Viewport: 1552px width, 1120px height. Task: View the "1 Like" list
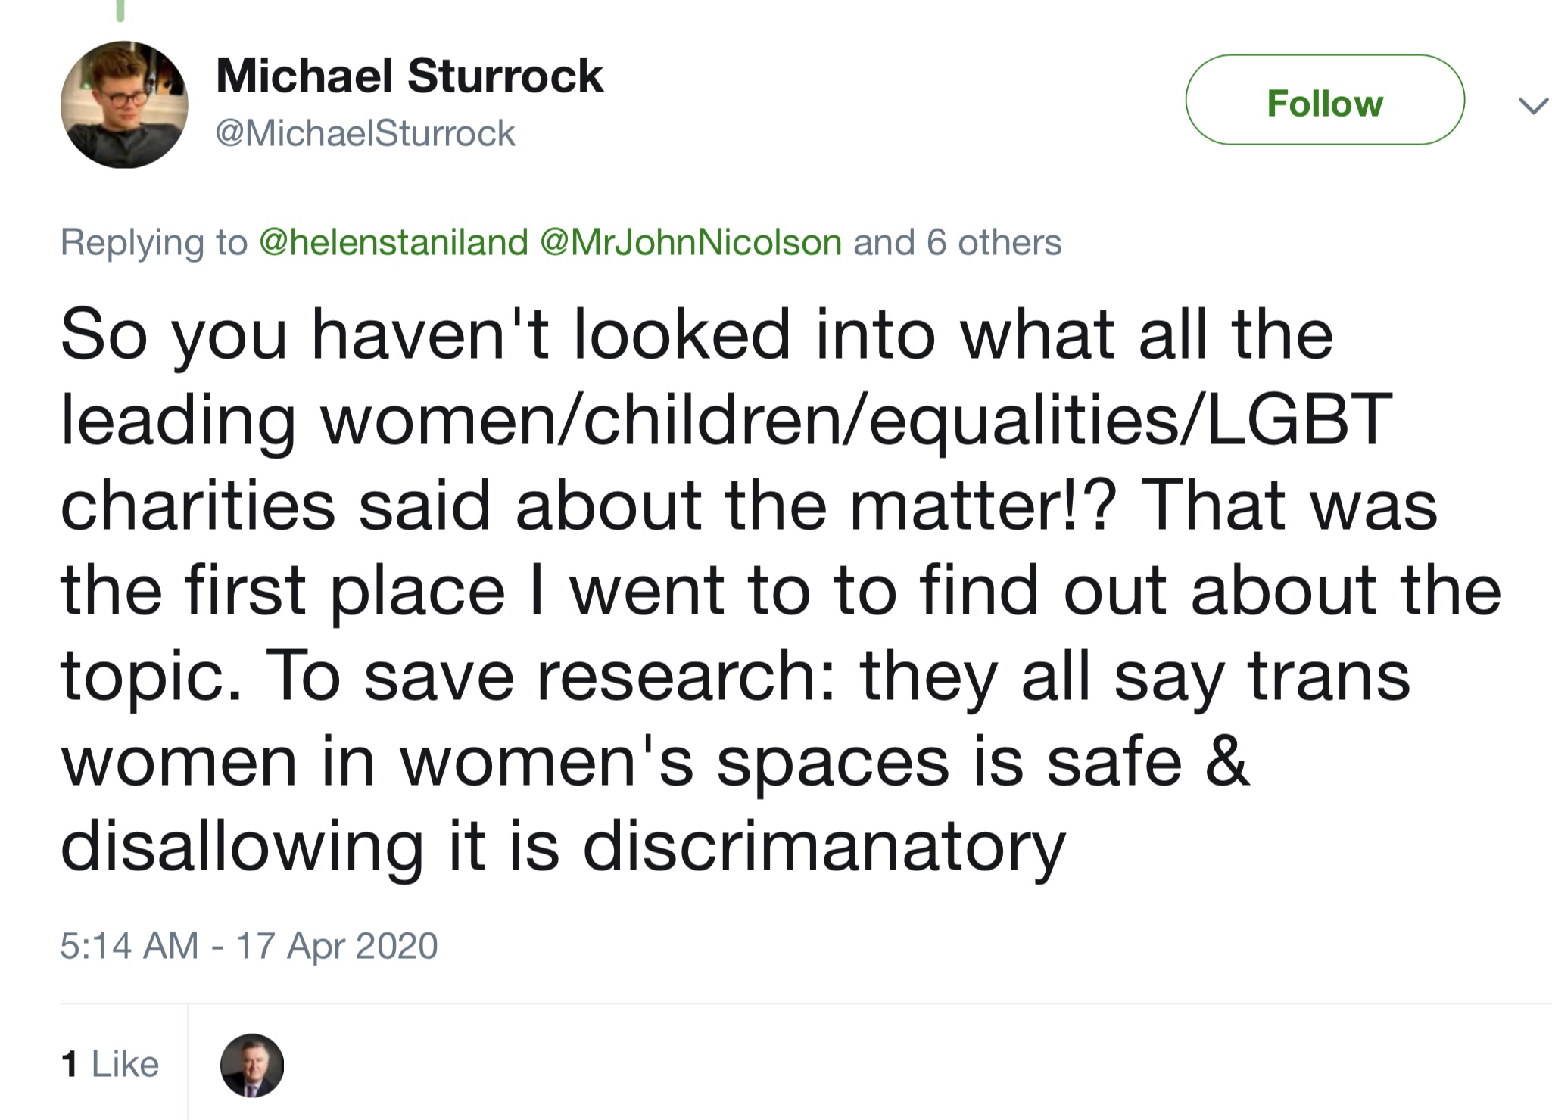[110, 1064]
